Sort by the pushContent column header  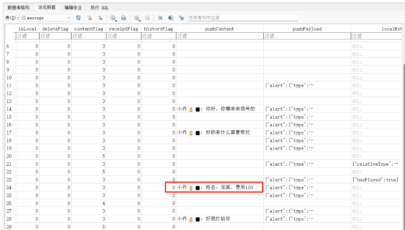point(219,29)
